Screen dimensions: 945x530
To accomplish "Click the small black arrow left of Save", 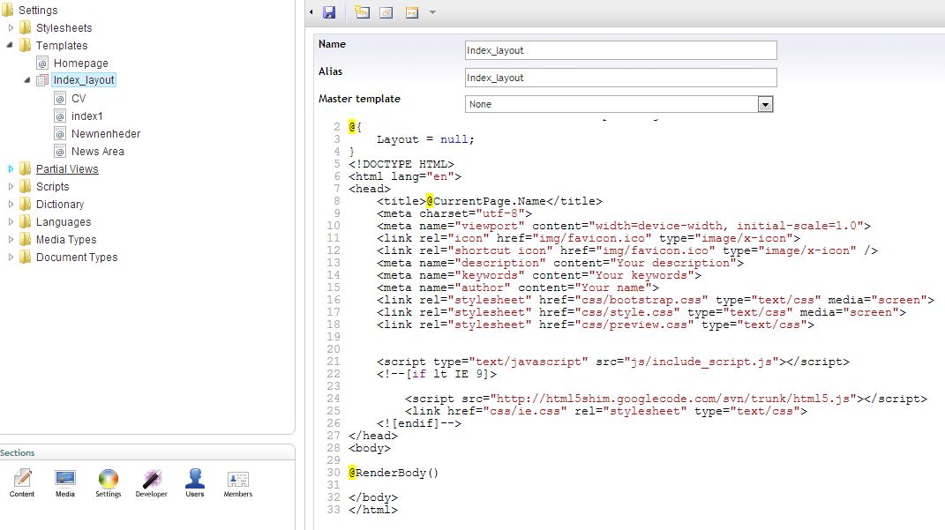I will (x=311, y=12).
